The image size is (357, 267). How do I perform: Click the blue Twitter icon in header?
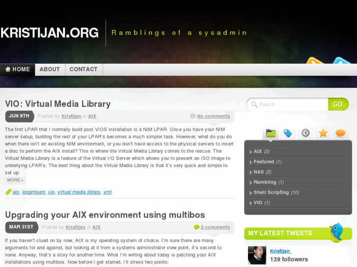pos(341,60)
